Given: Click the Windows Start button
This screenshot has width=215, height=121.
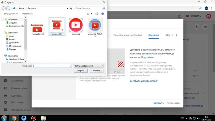Looking at the screenshot, I should (4, 118).
